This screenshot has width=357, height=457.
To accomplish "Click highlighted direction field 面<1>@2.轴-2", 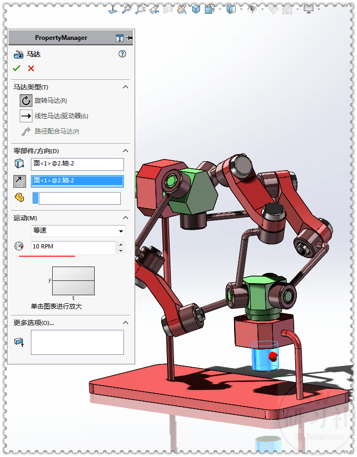I will (x=77, y=181).
